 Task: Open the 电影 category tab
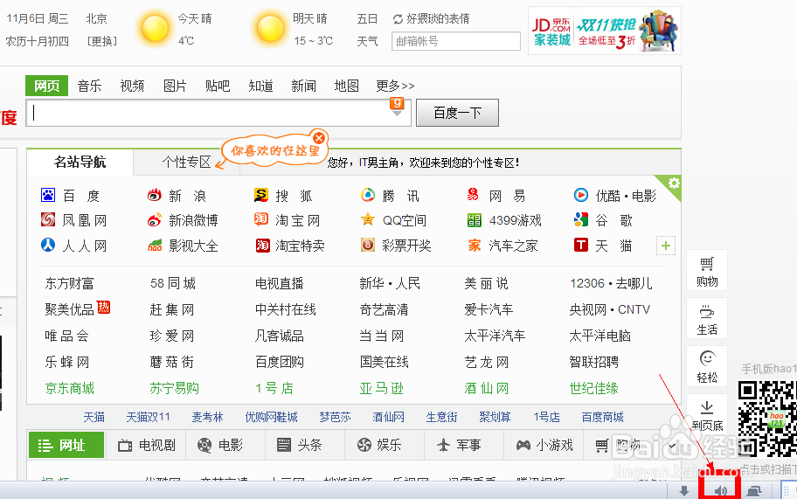point(220,446)
